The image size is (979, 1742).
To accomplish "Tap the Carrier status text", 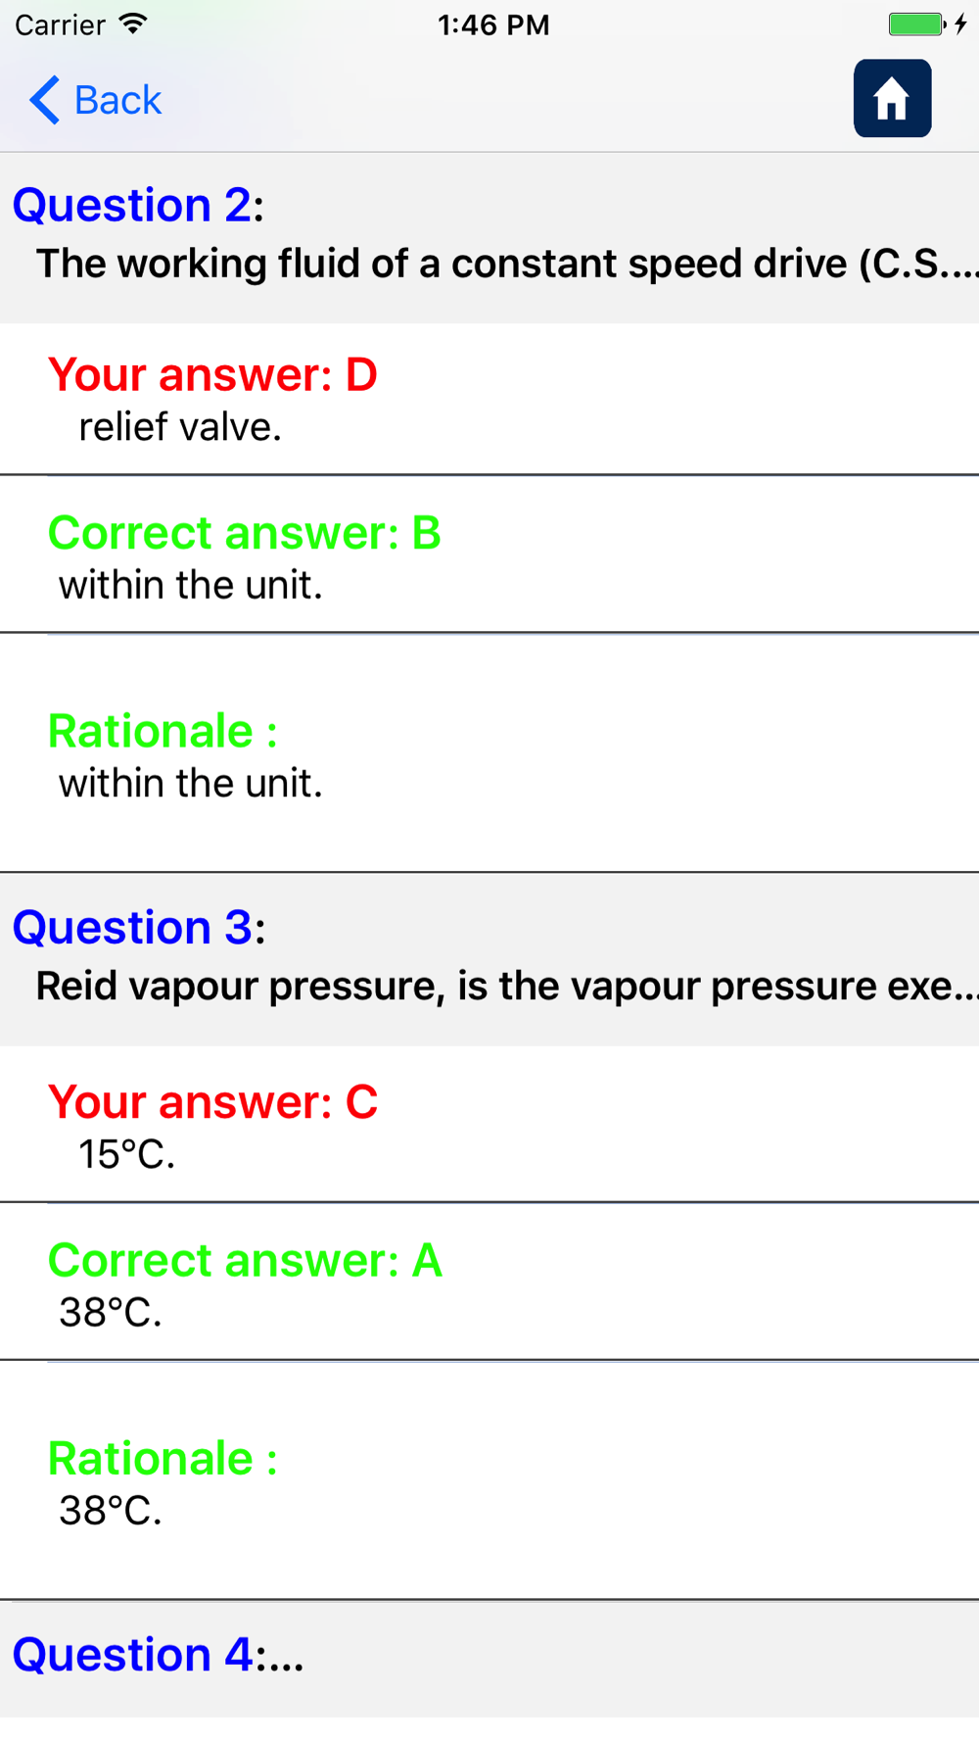I will (60, 24).
